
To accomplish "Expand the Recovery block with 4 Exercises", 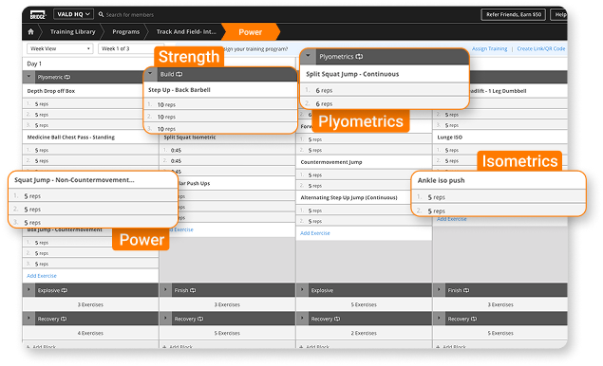I will click(x=28, y=319).
